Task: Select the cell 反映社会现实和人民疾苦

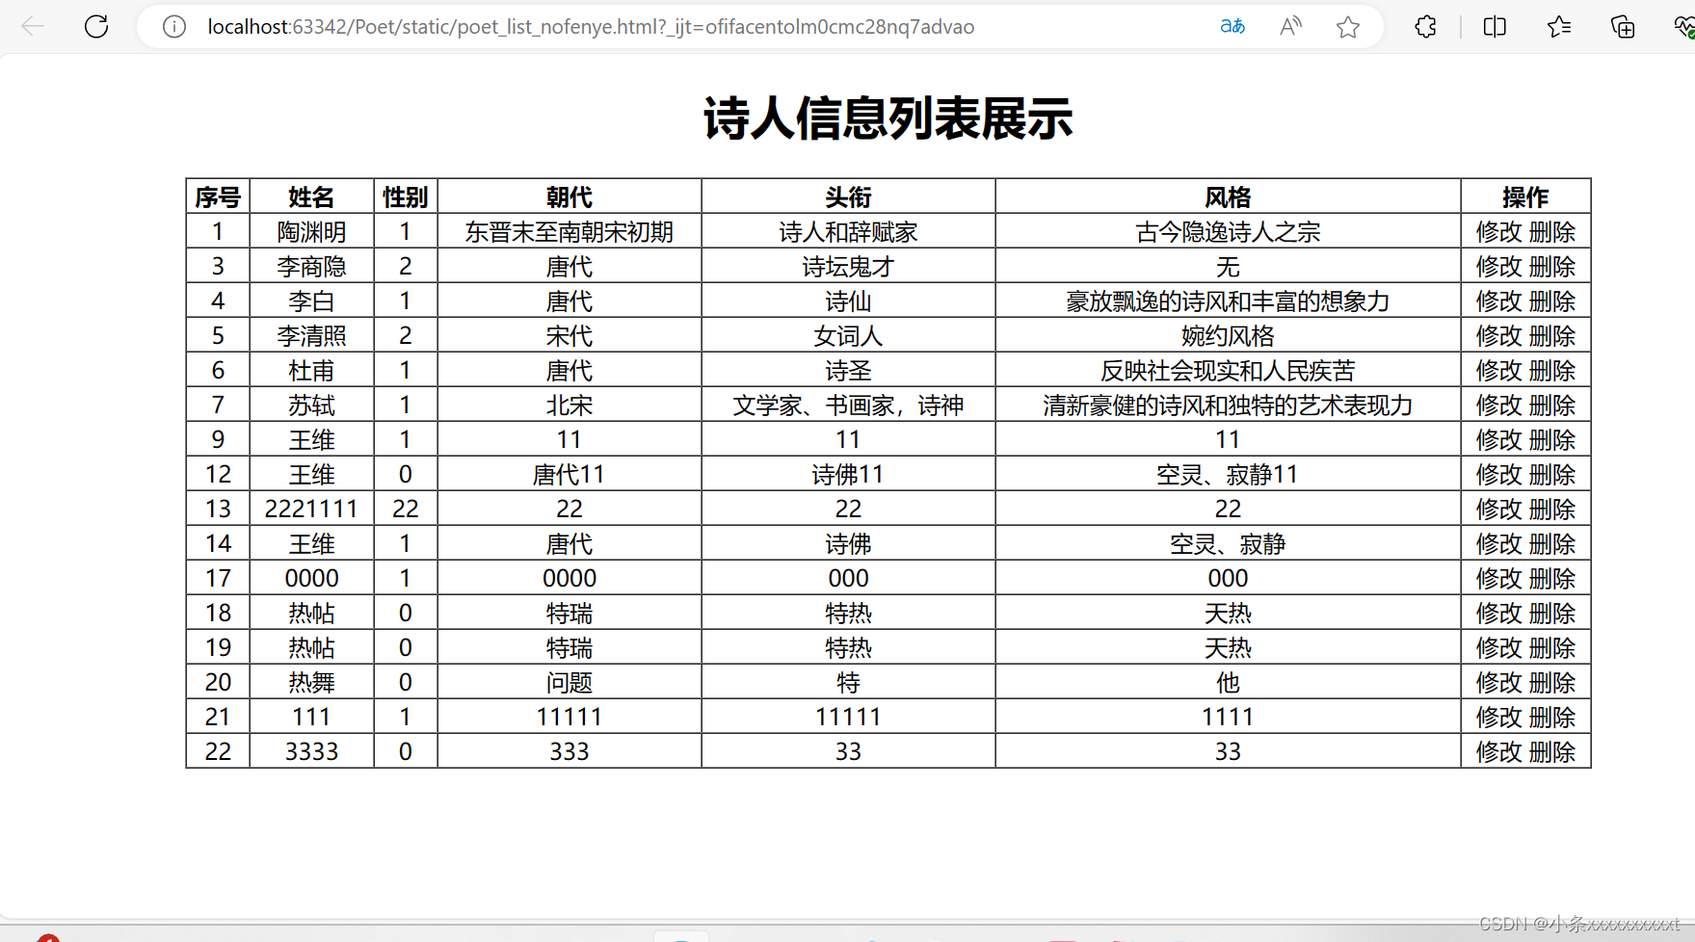Action: click(1228, 371)
